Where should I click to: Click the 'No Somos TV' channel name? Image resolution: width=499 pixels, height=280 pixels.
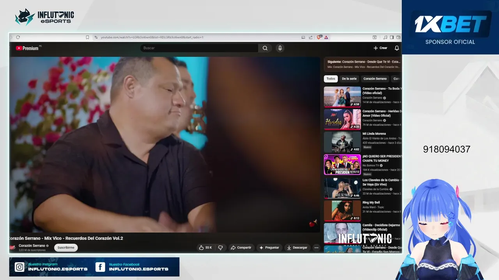pyautogui.click(x=371, y=165)
